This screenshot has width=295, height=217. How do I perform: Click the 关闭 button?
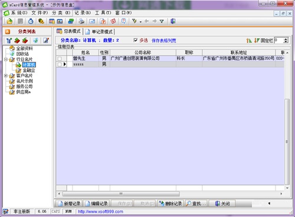tap(222, 203)
